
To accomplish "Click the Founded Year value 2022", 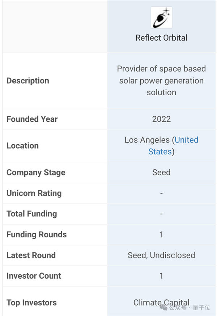I will [x=161, y=119].
